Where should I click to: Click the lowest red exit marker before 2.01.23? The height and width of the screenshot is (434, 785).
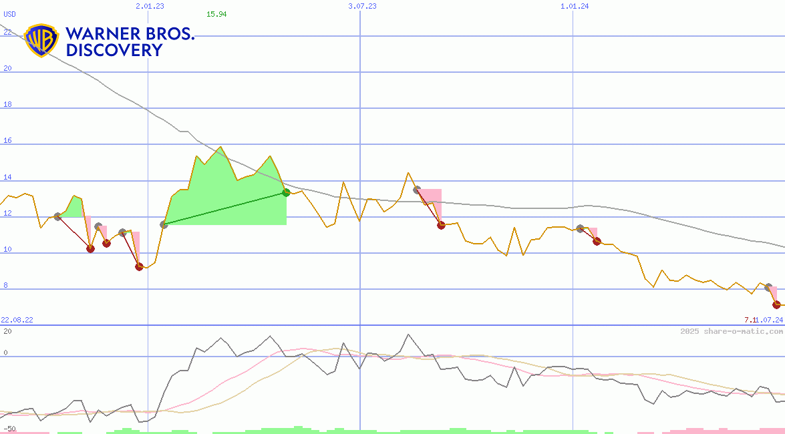pos(139,267)
